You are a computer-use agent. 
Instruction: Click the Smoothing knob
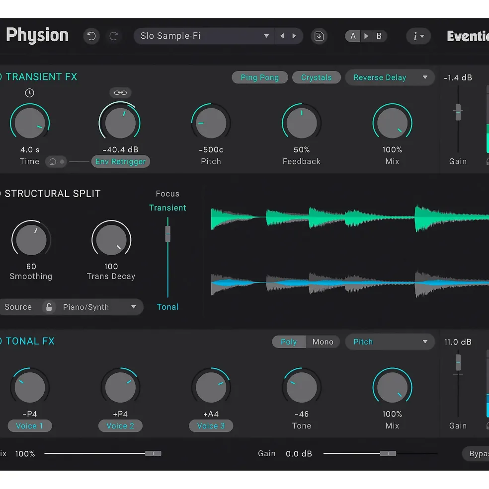point(31,240)
